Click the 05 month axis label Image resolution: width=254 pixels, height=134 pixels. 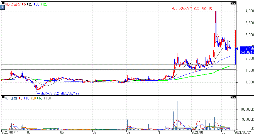click(62, 132)
